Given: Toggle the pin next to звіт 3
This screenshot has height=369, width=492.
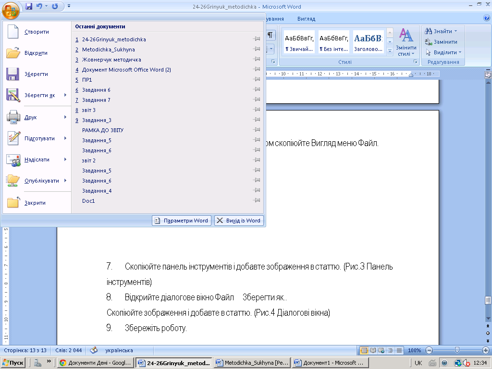Looking at the screenshot, I should (x=257, y=110).
